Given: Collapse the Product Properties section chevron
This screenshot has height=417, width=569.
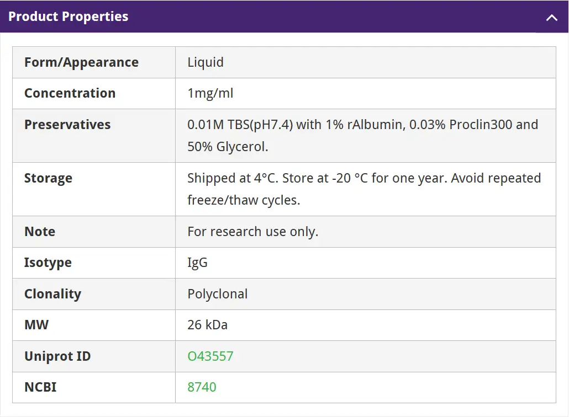Looking at the screenshot, I should click(x=551, y=17).
